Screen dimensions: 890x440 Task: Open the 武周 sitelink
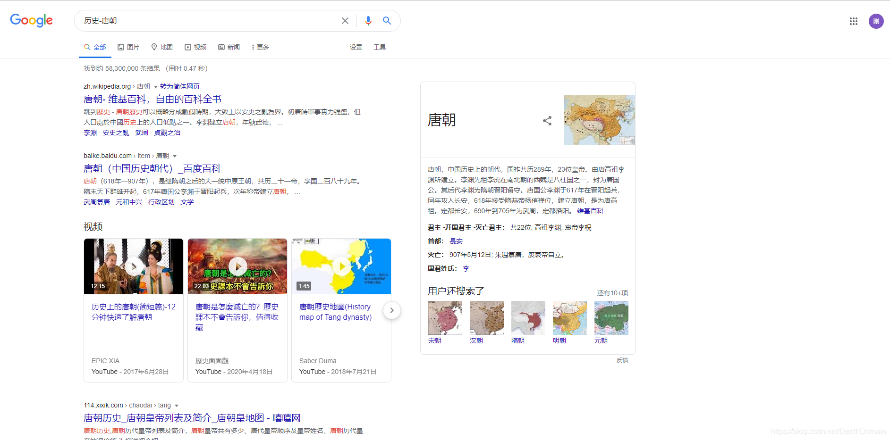tap(142, 133)
